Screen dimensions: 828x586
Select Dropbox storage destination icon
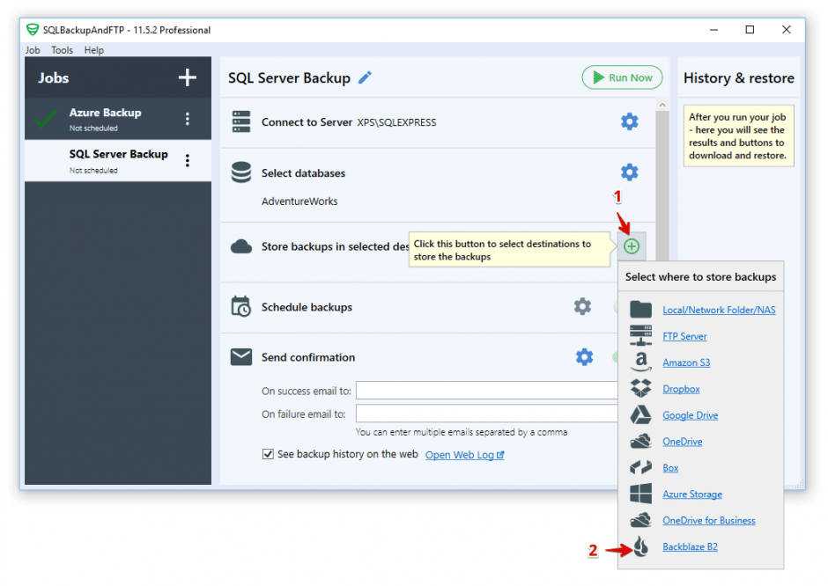640,388
